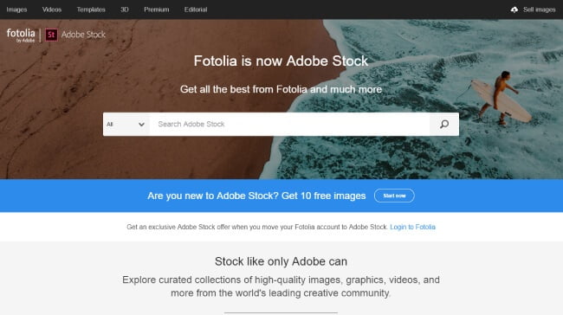Open the Editorial navigation item
The width and height of the screenshot is (563, 315).
(196, 10)
